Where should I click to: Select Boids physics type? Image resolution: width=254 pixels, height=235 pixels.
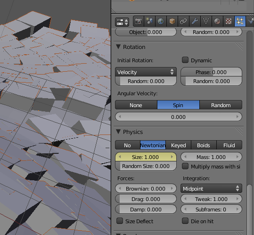pos(204,145)
